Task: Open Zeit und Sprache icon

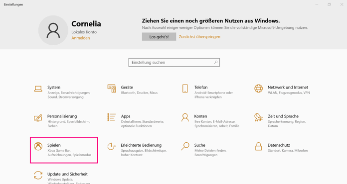Action: [258, 117]
